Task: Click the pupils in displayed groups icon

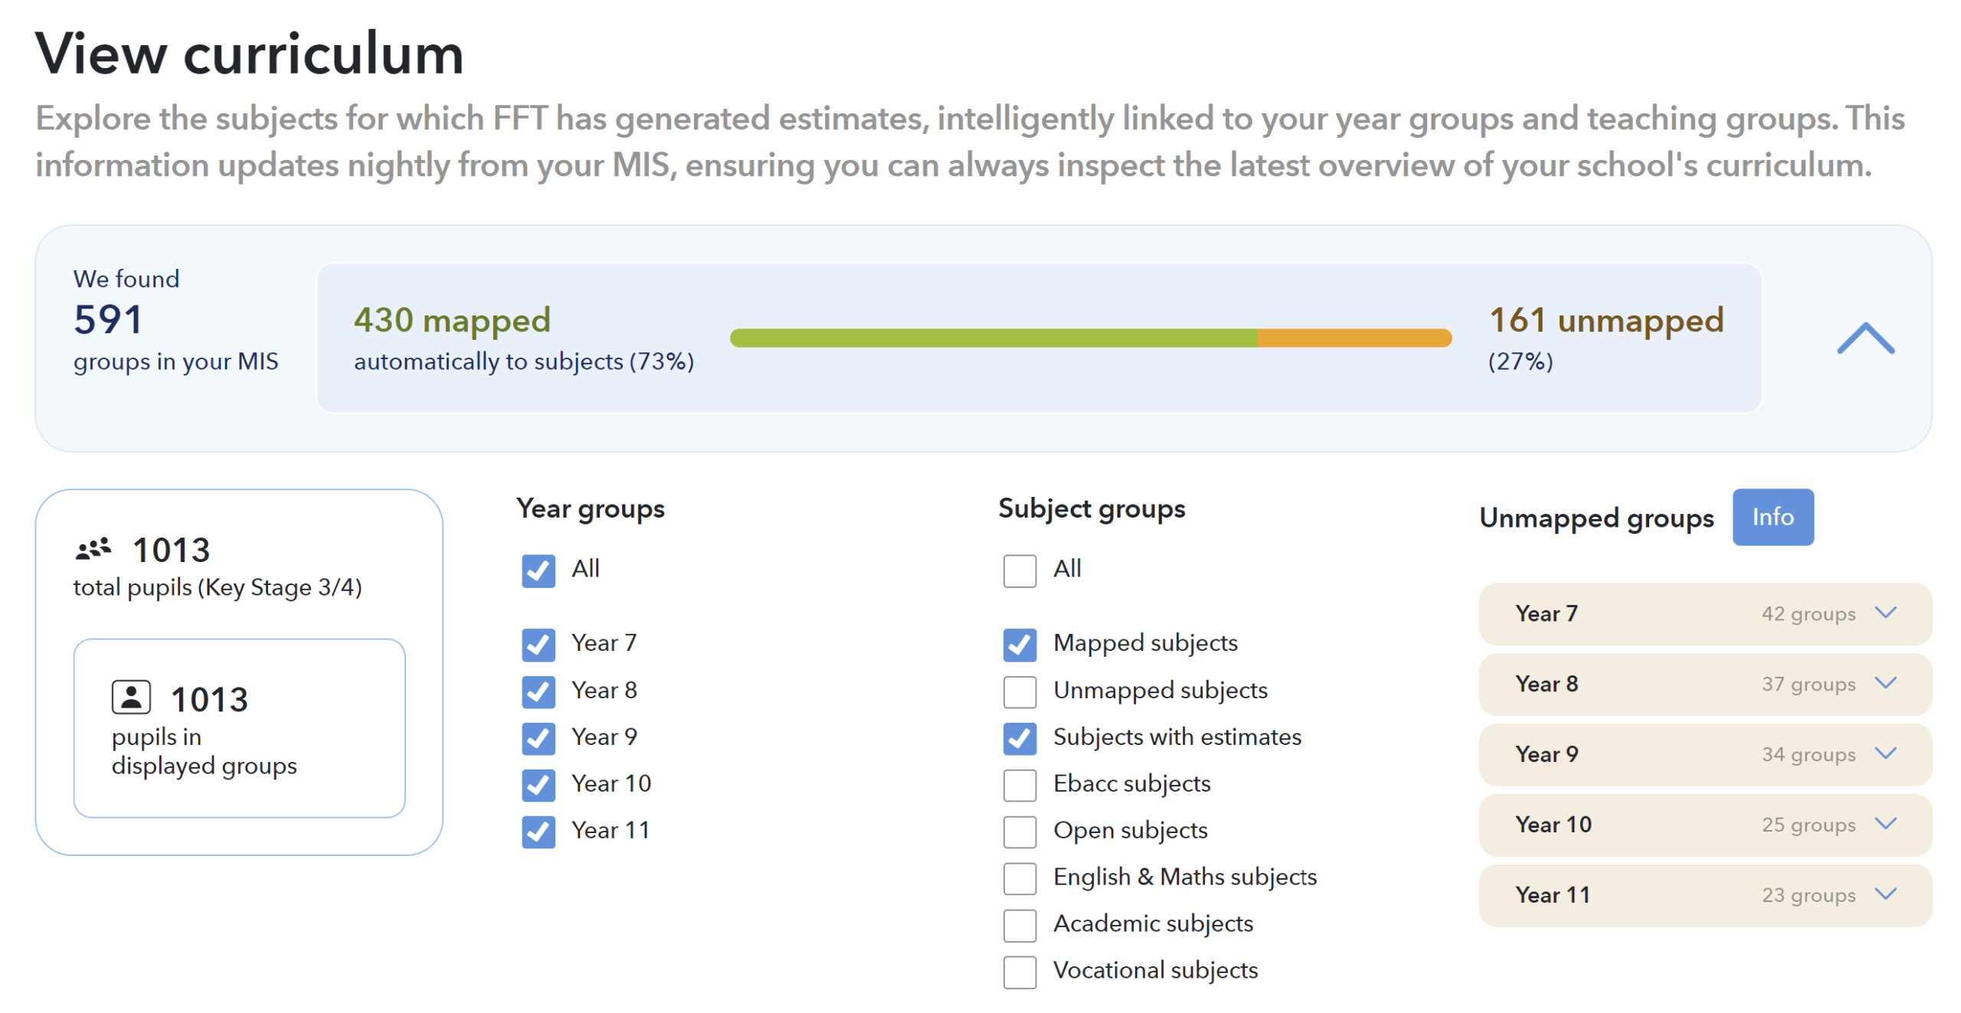Action: 131,698
